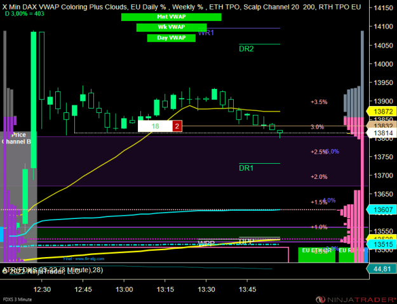This screenshot has height=304, width=397.
Task: Click the 12:30 time axis label
Action: coord(43,289)
